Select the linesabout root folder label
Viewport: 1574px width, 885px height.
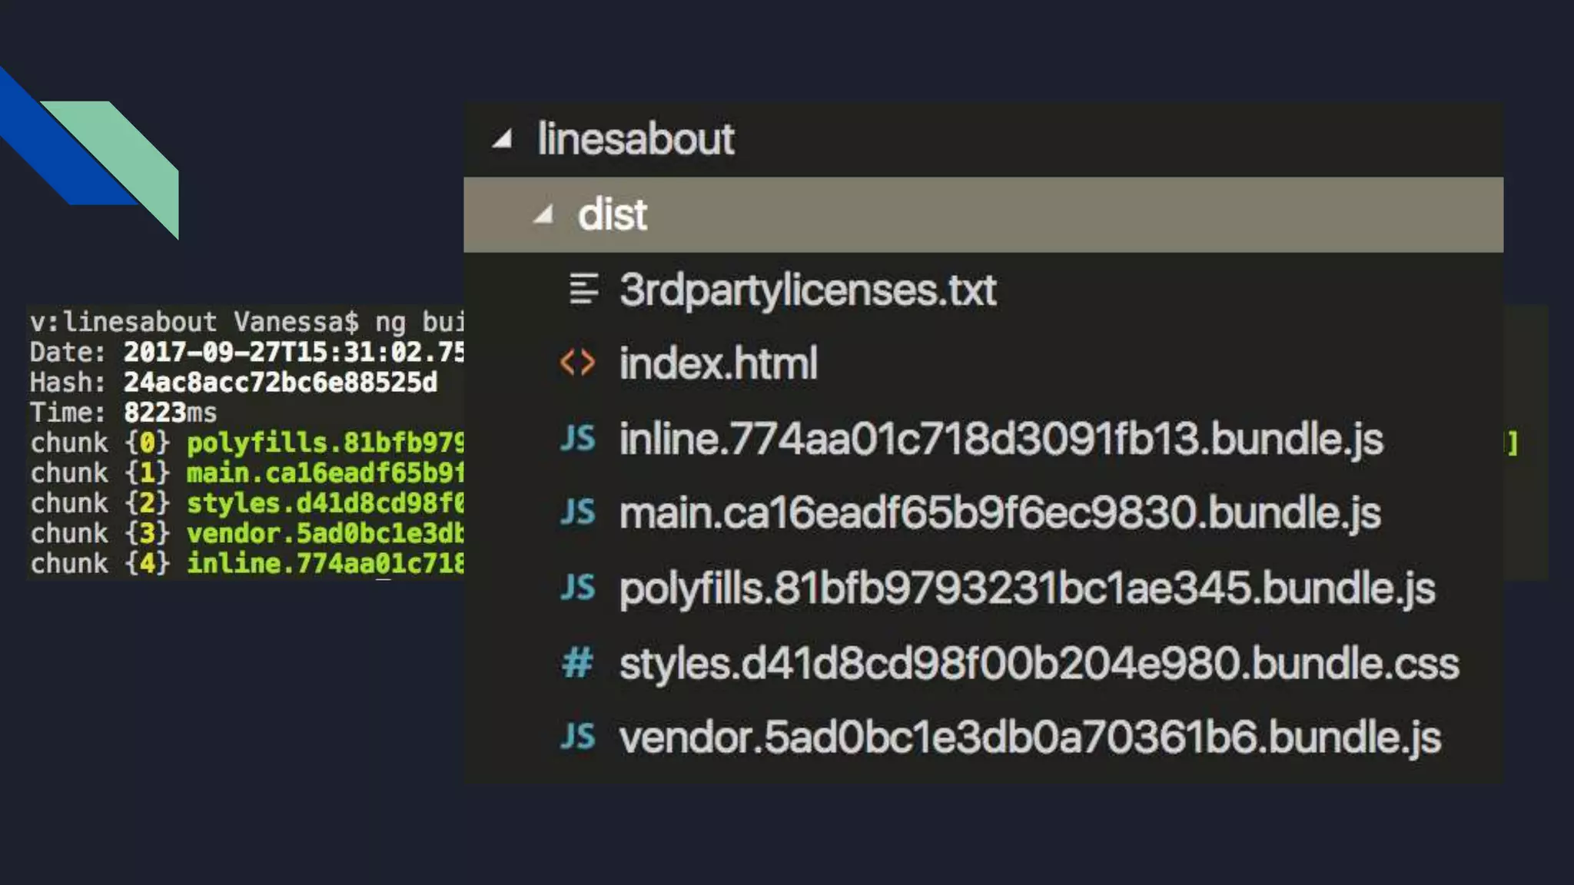[x=636, y=139]
